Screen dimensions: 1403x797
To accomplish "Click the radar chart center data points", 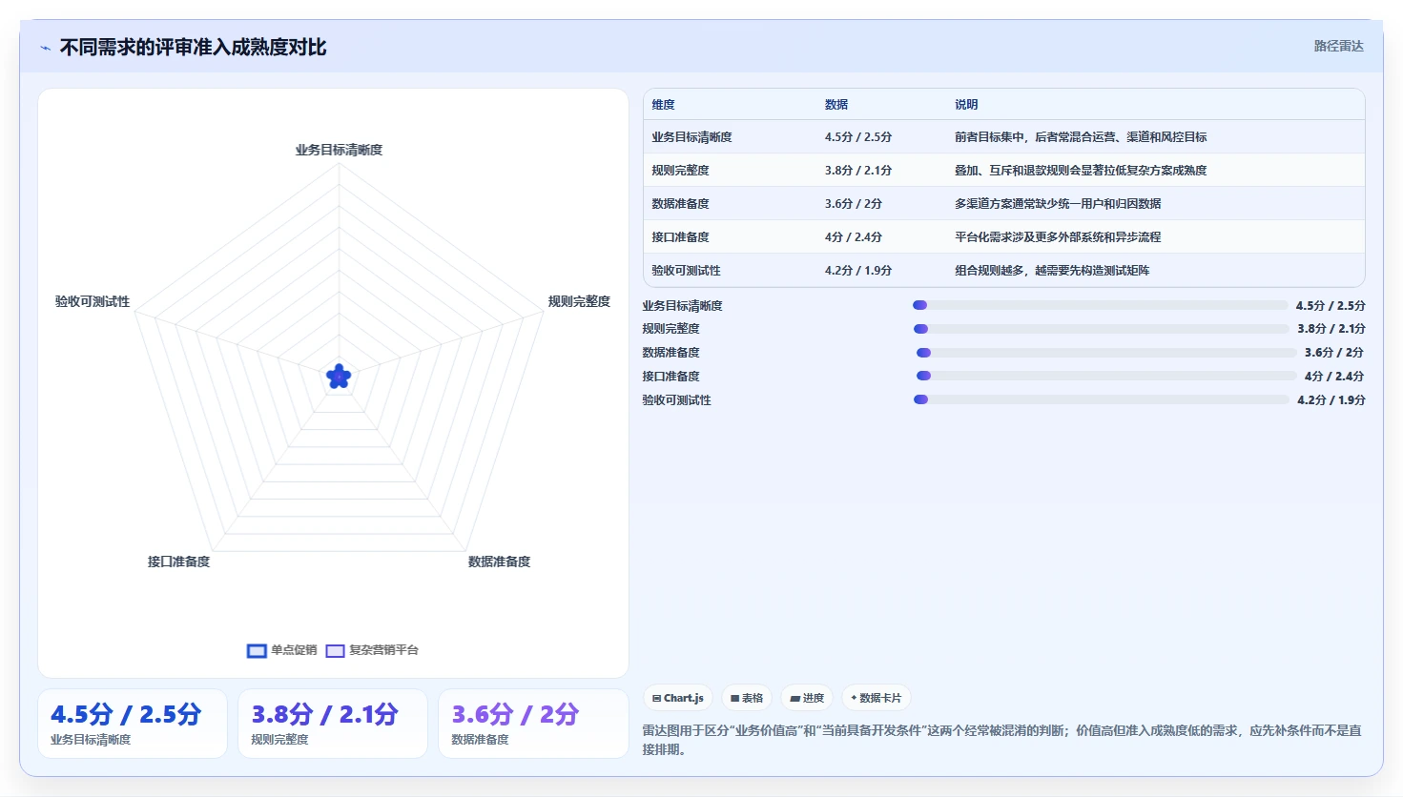I will [339, 377].
